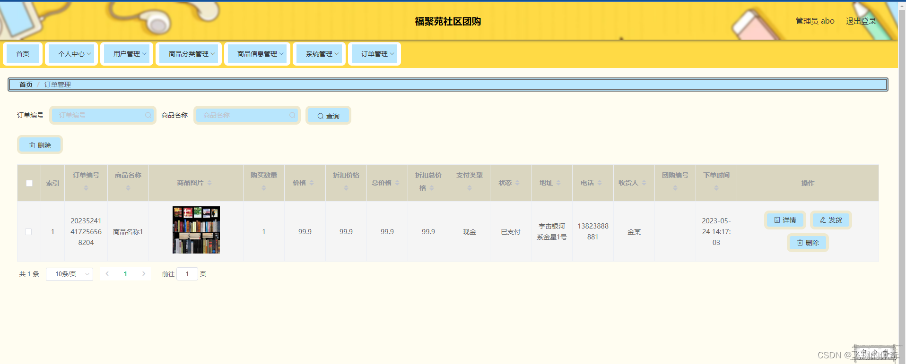Sort by address (地址) column arrows
This screenshot has height=364, width=906.
(x=558, y=183)
